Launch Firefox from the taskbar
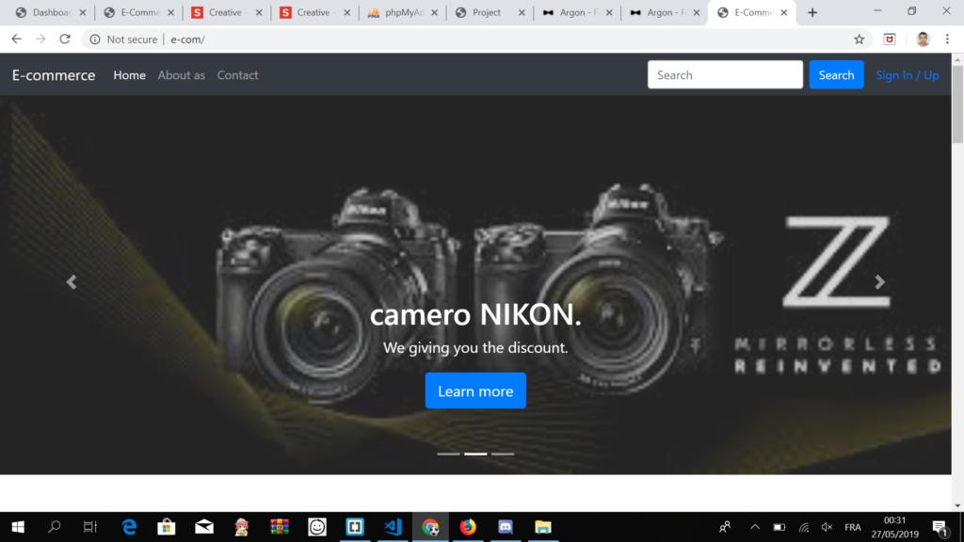This screenshot has width=964, height=542. pos(468,527)
